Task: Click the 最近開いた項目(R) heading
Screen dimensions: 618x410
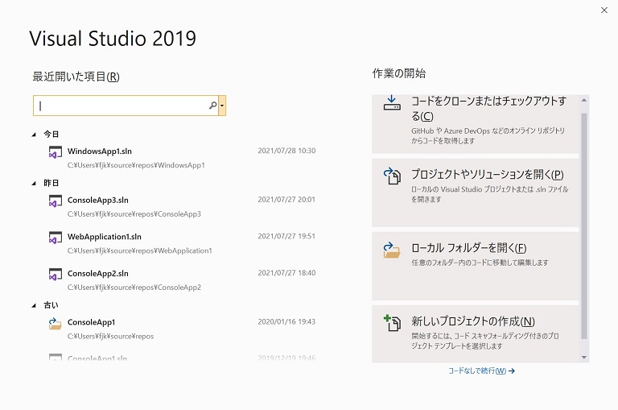Action: [76, 77]
